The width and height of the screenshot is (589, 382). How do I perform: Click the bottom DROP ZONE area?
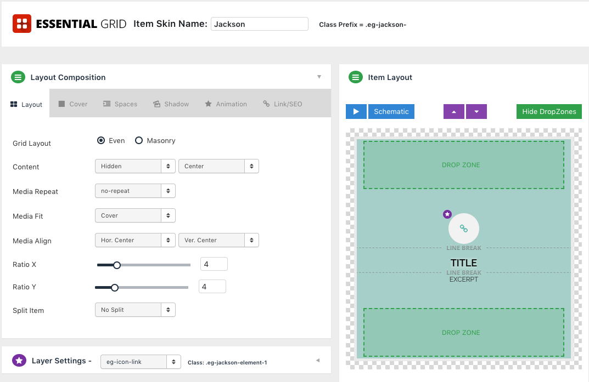(x=463, y=333)
